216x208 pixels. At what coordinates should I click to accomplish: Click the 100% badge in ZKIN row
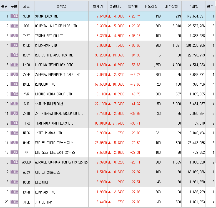14,113
